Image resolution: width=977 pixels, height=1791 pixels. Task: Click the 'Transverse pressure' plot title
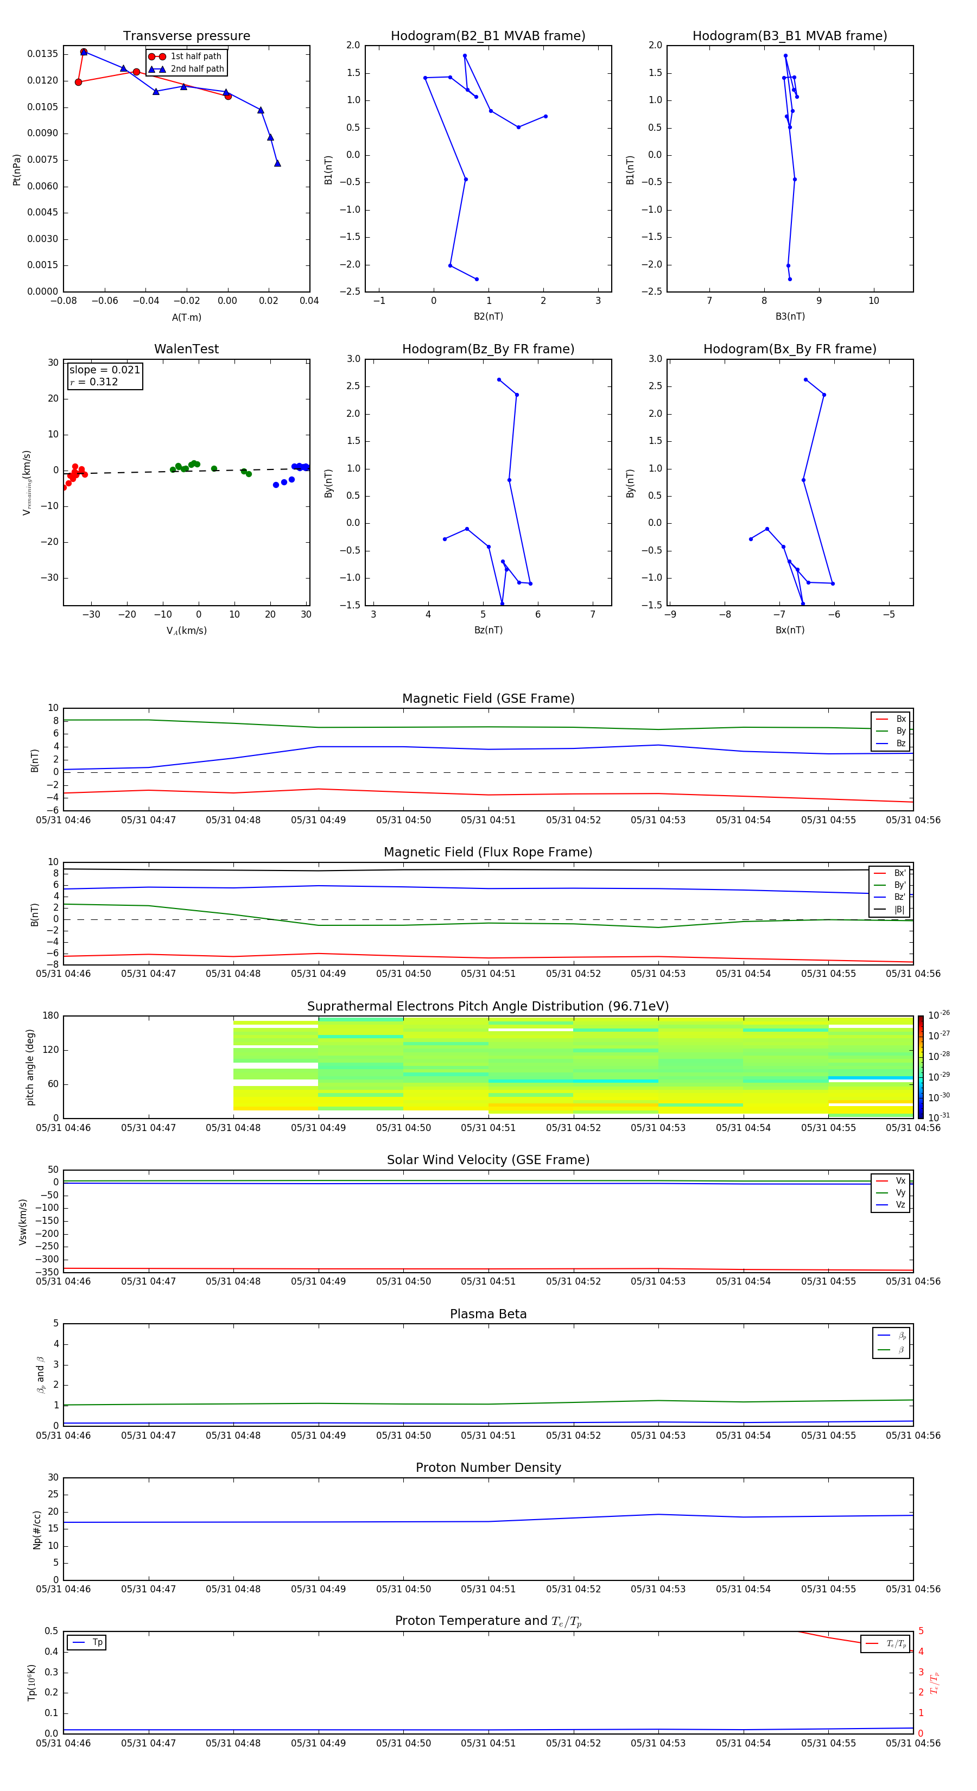tap(186, 36)
